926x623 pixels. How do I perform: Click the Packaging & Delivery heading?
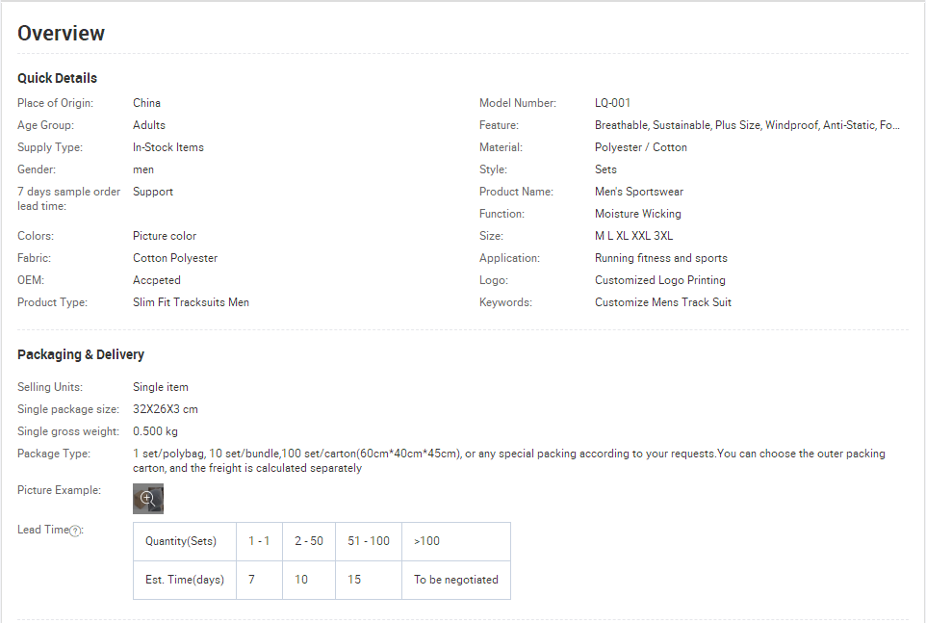81,354
